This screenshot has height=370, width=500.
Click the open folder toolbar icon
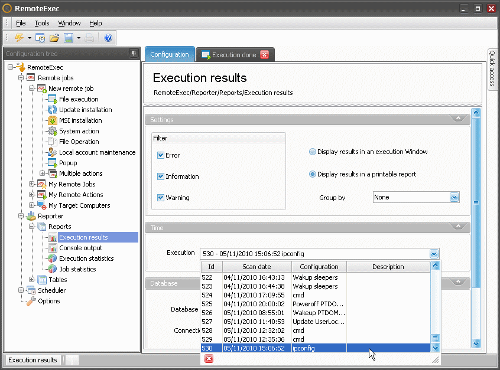[54, 38]
